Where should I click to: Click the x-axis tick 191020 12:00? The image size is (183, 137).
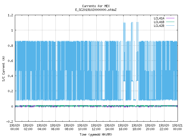pos(96,127)
